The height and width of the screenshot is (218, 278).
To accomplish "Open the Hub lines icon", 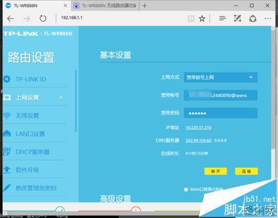I will (222, 18).
